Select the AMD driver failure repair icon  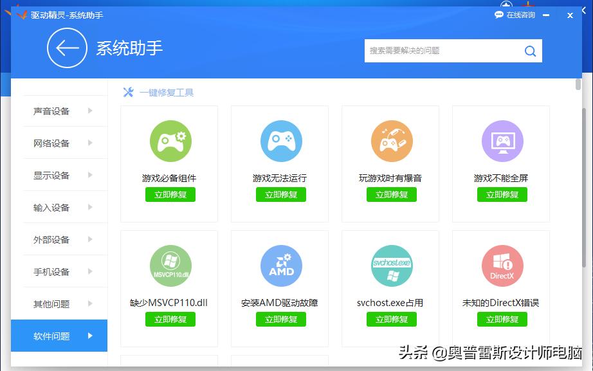click(x=280, y=265)
